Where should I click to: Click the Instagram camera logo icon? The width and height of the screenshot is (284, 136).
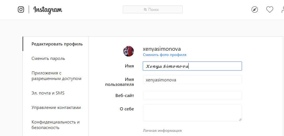pos(21,9)
